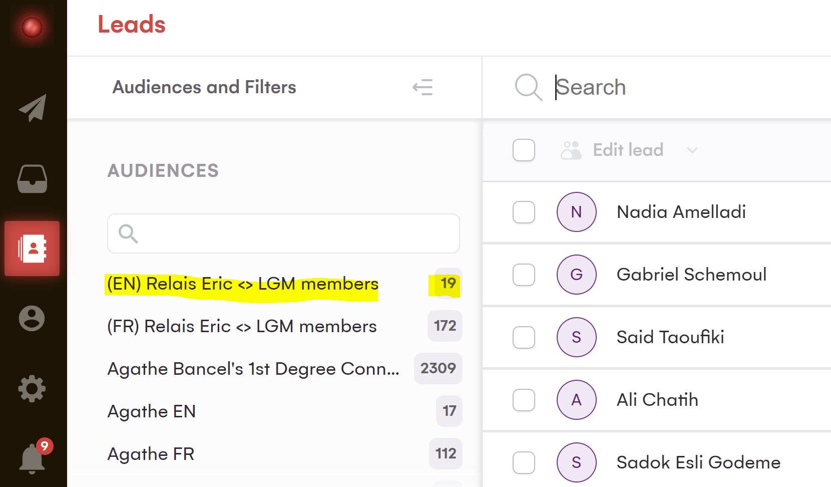Image resolution: width=831 pixels, height=487 pixels.
Task: Open Agathe Bancel's 1st Degree Connections audience
Action: pos(253,369)
